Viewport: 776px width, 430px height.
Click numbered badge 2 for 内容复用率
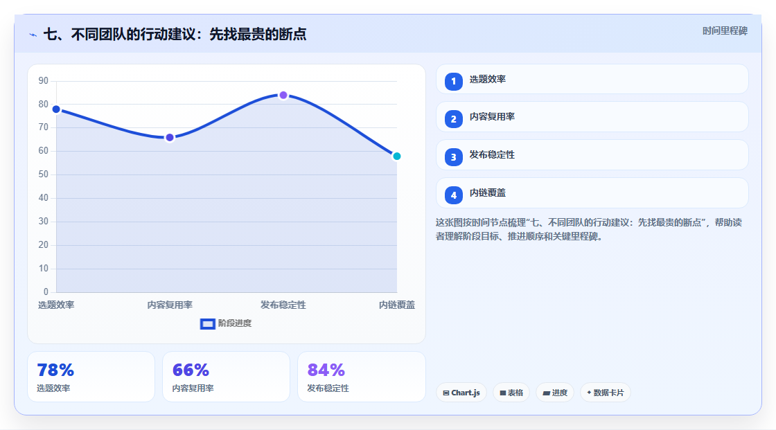click(x=453, y=119)
